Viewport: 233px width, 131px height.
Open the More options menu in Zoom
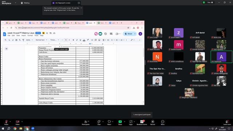pyautogui.click(x=163, y=122)
